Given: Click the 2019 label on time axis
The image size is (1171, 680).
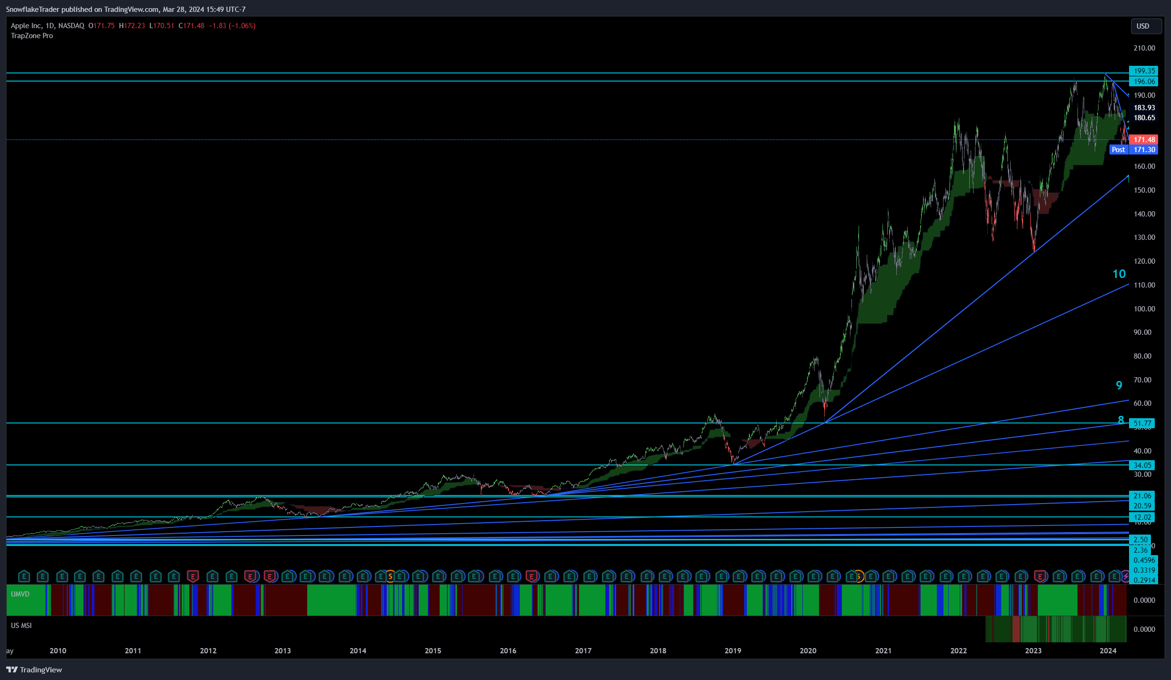Looking at the screenshot, I should [733, 651].
